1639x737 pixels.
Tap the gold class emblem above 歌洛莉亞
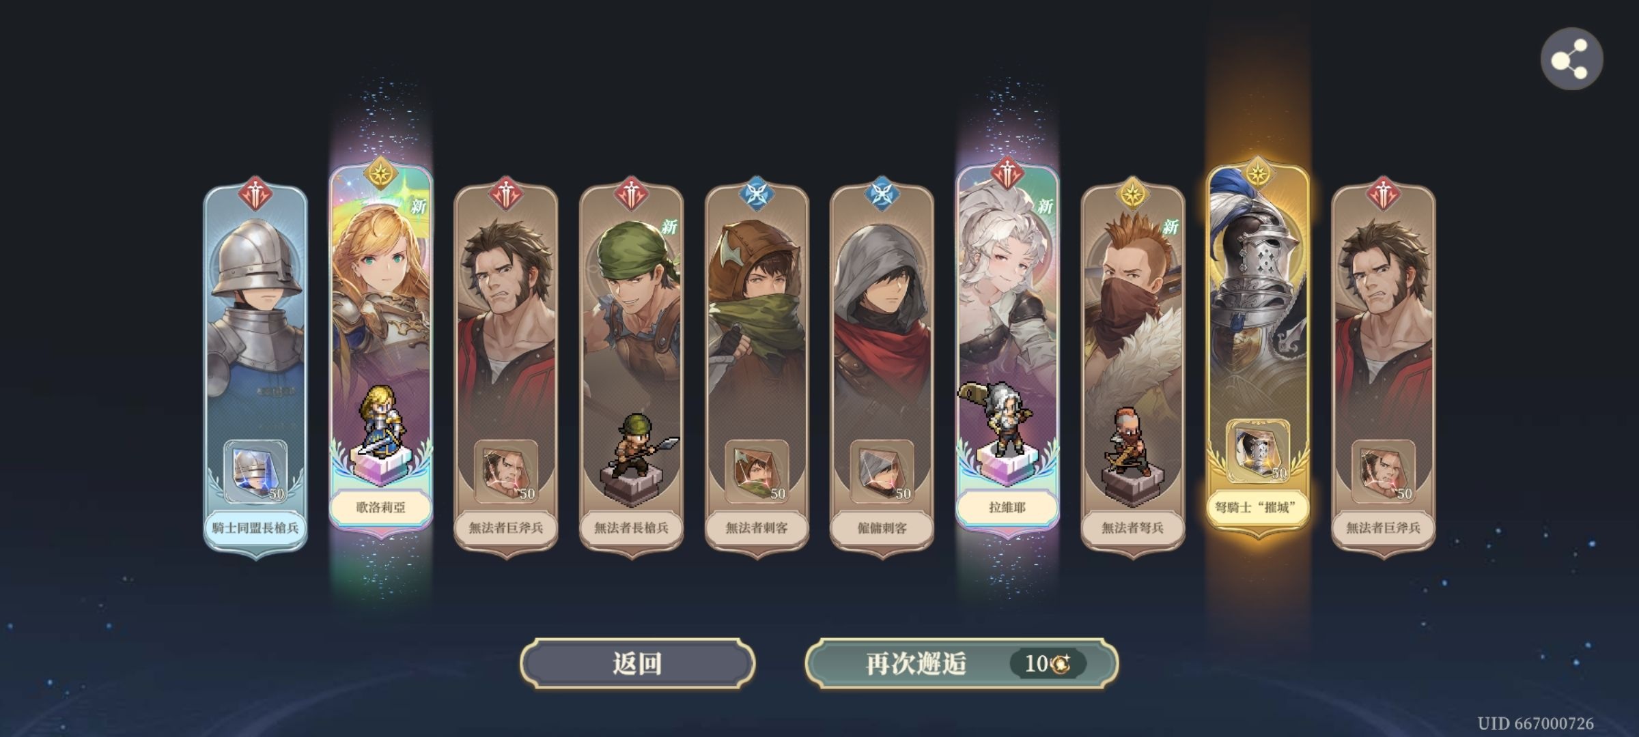380,174
